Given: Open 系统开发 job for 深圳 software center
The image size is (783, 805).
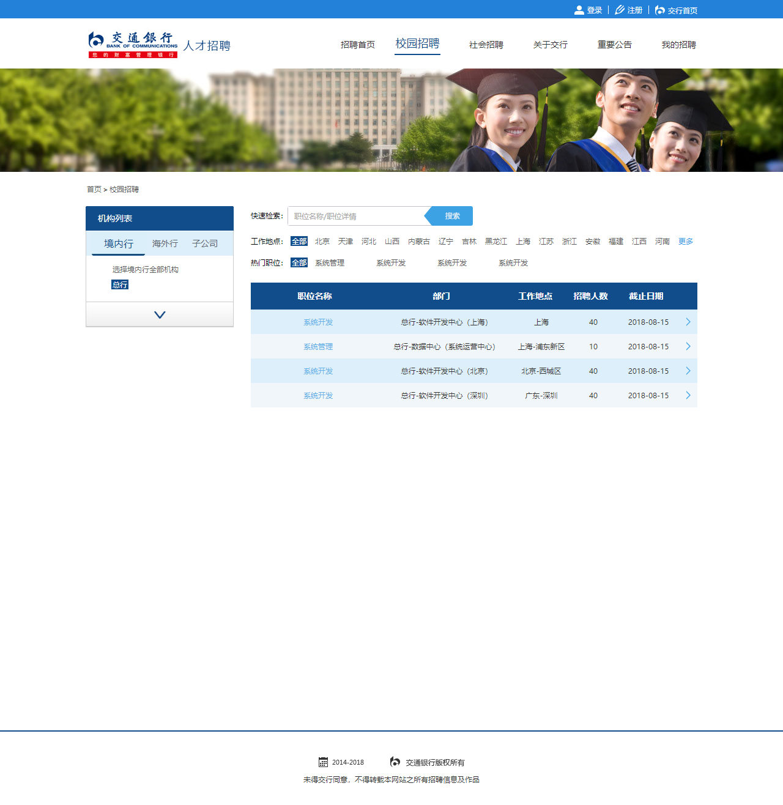Looking at the screenshot, I should [x=318, y=396].
